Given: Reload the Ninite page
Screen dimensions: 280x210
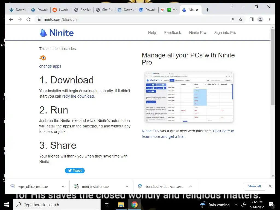Looking at the screenshot, I should coord(28,19).
